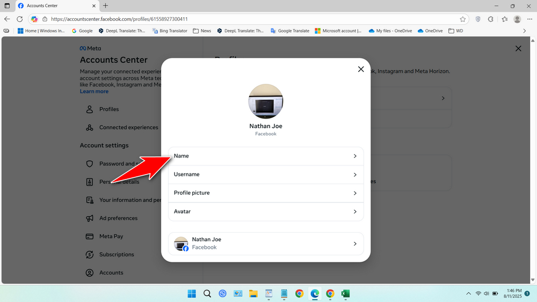Screen dimensions: 537x302
Task: Click the small Nathan Joe account avatar
Action: click(x=181, y=244)
